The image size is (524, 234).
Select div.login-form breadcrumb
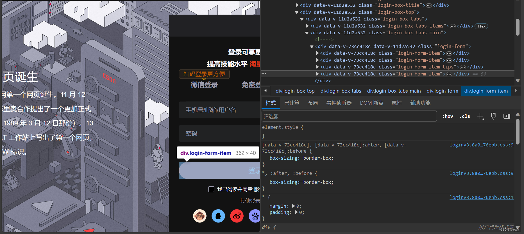443,91
